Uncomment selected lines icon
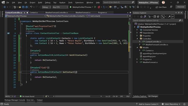Image resolution: width=188 pixels, height=106 pixels. tap(133, 7)
